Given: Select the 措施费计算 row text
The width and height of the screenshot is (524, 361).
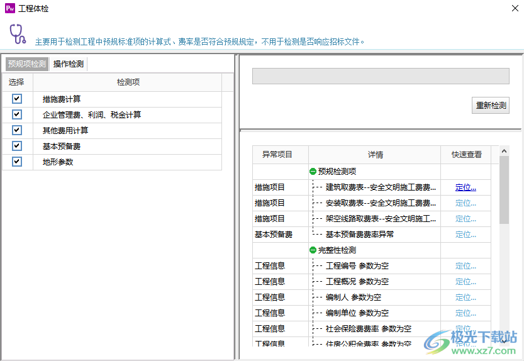Looking at the screenshot, I should click(62, 99).
